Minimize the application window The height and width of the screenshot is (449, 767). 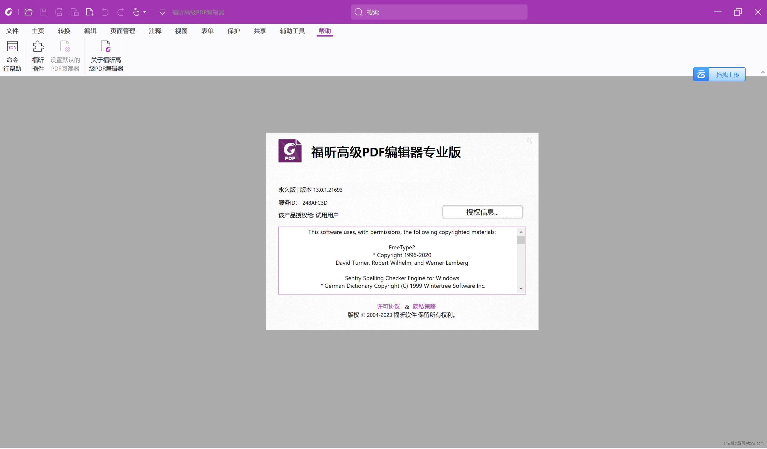(x=718, y=12)
